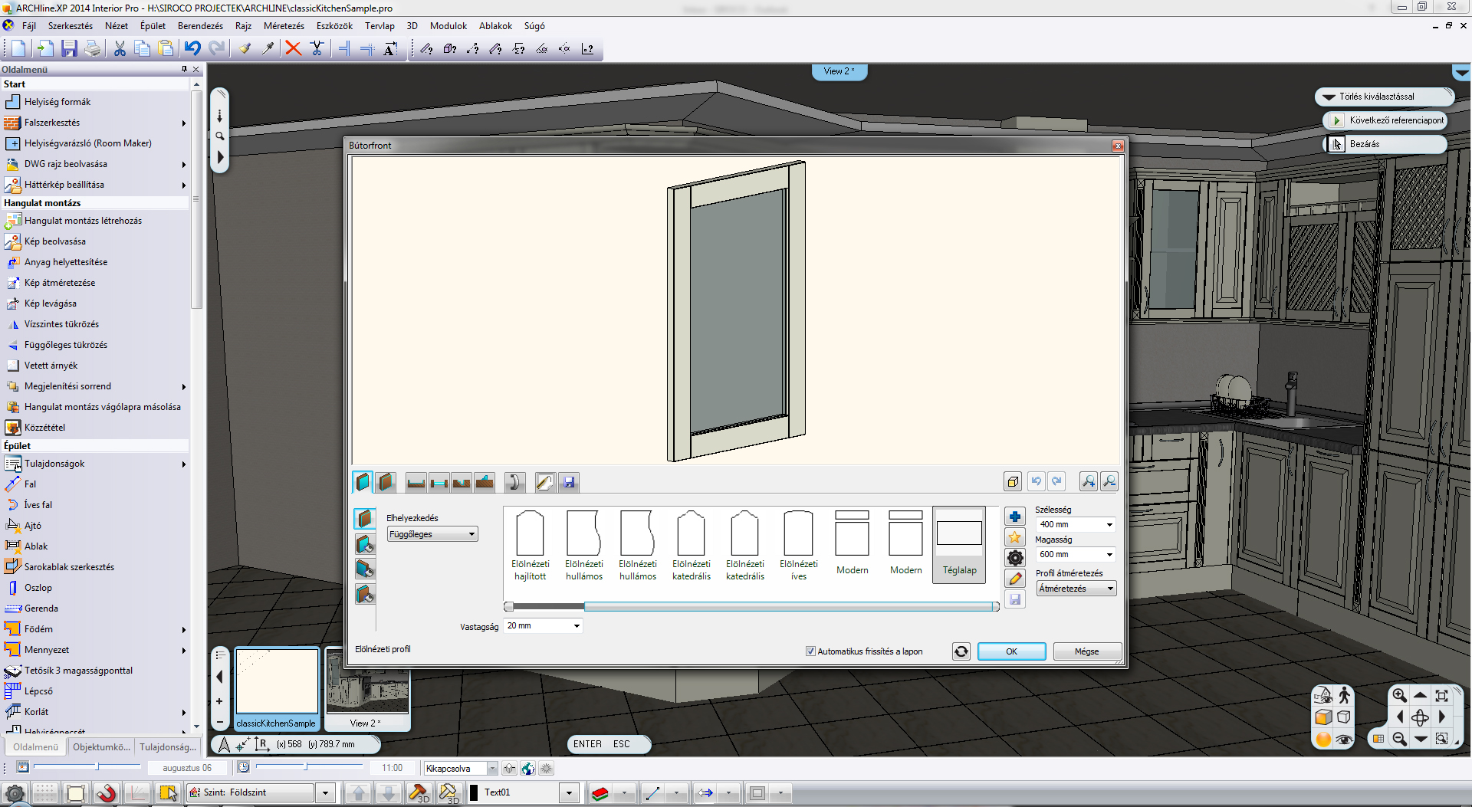Click the Mégse cancel button
This screenshot has height=807, width=1472.
pyautogui.click(x=1086, y=651)
